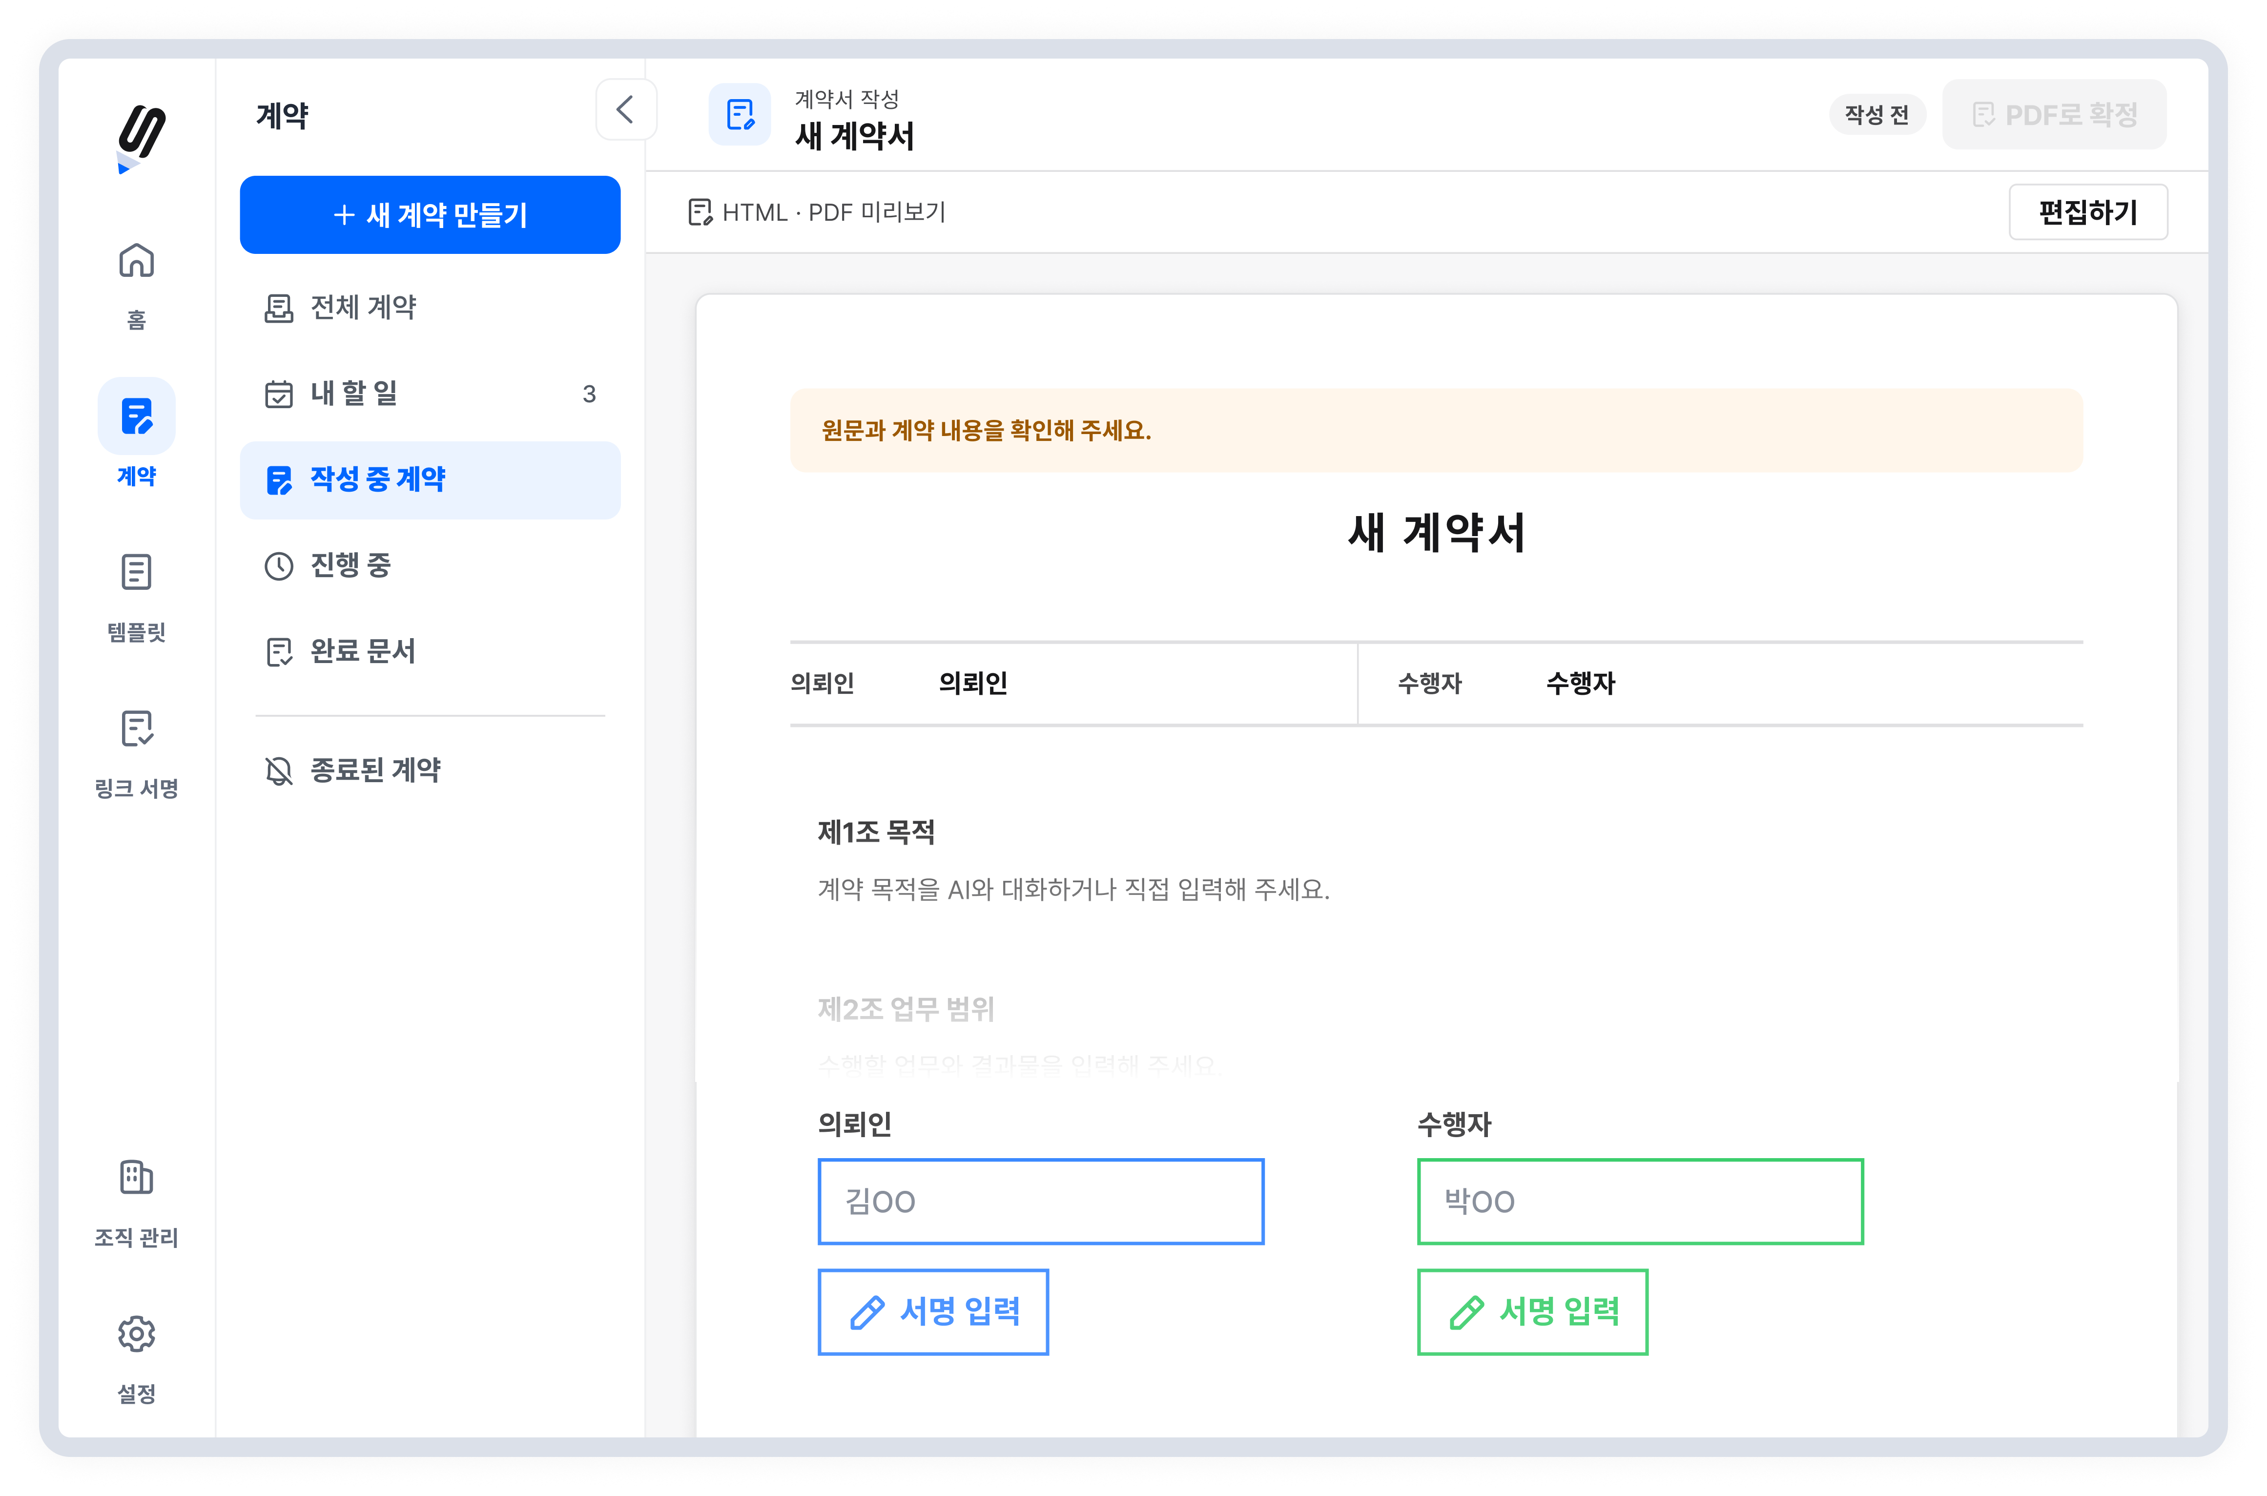Open the 설정 settings gear icon
This screenshot has height=1496, width=2267.
point(136,1334)
